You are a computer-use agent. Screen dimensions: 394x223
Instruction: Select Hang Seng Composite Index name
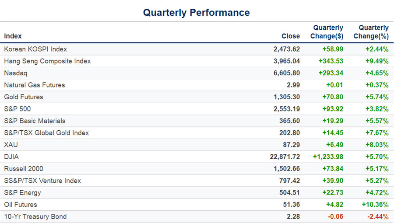47,61
